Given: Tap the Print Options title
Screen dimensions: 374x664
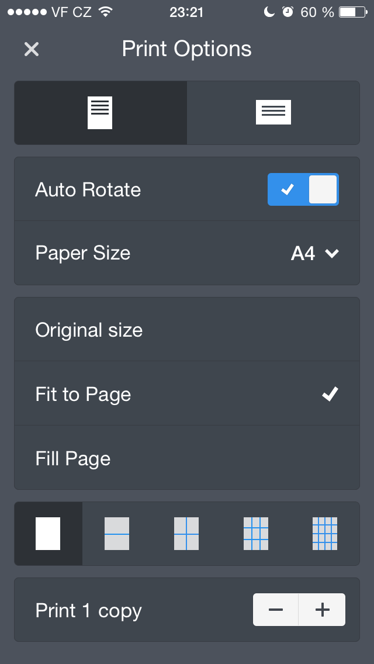Looking at the screenshot, I should pos(187,49).
